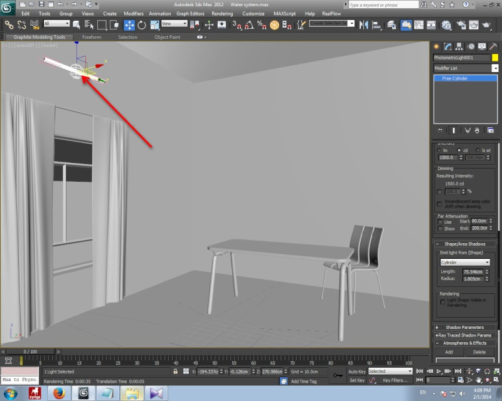Switch to the Modify command panel tab
Viewport: 502px width, 401px height.
tap(447, 47)
